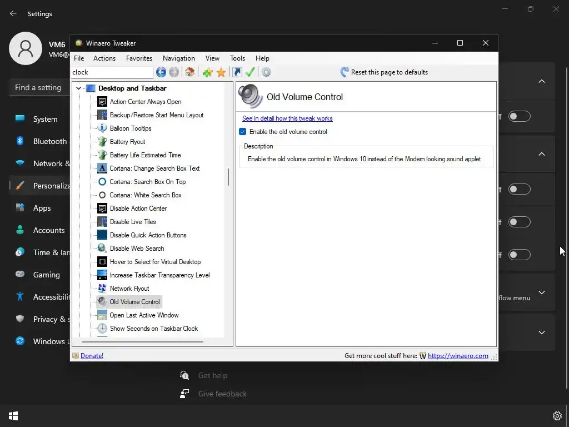Click the Forward navigation arrow in Winaero toolbar
This screenshot has width=569, height=427.
click(x=174, y=72)
